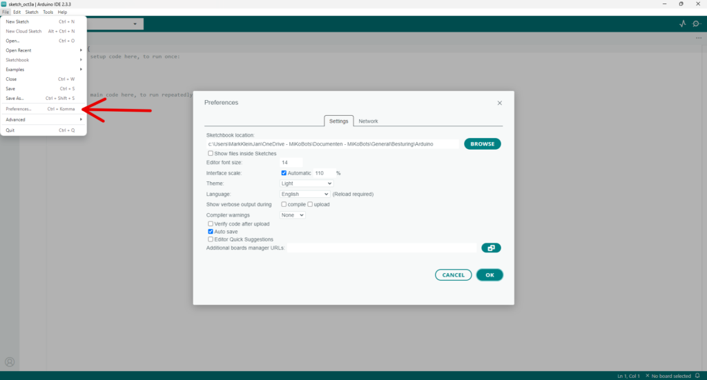Viewport: 707px width, 380px height.
Task: Enable verbose output during upload
Action: (x=310, y=204)
